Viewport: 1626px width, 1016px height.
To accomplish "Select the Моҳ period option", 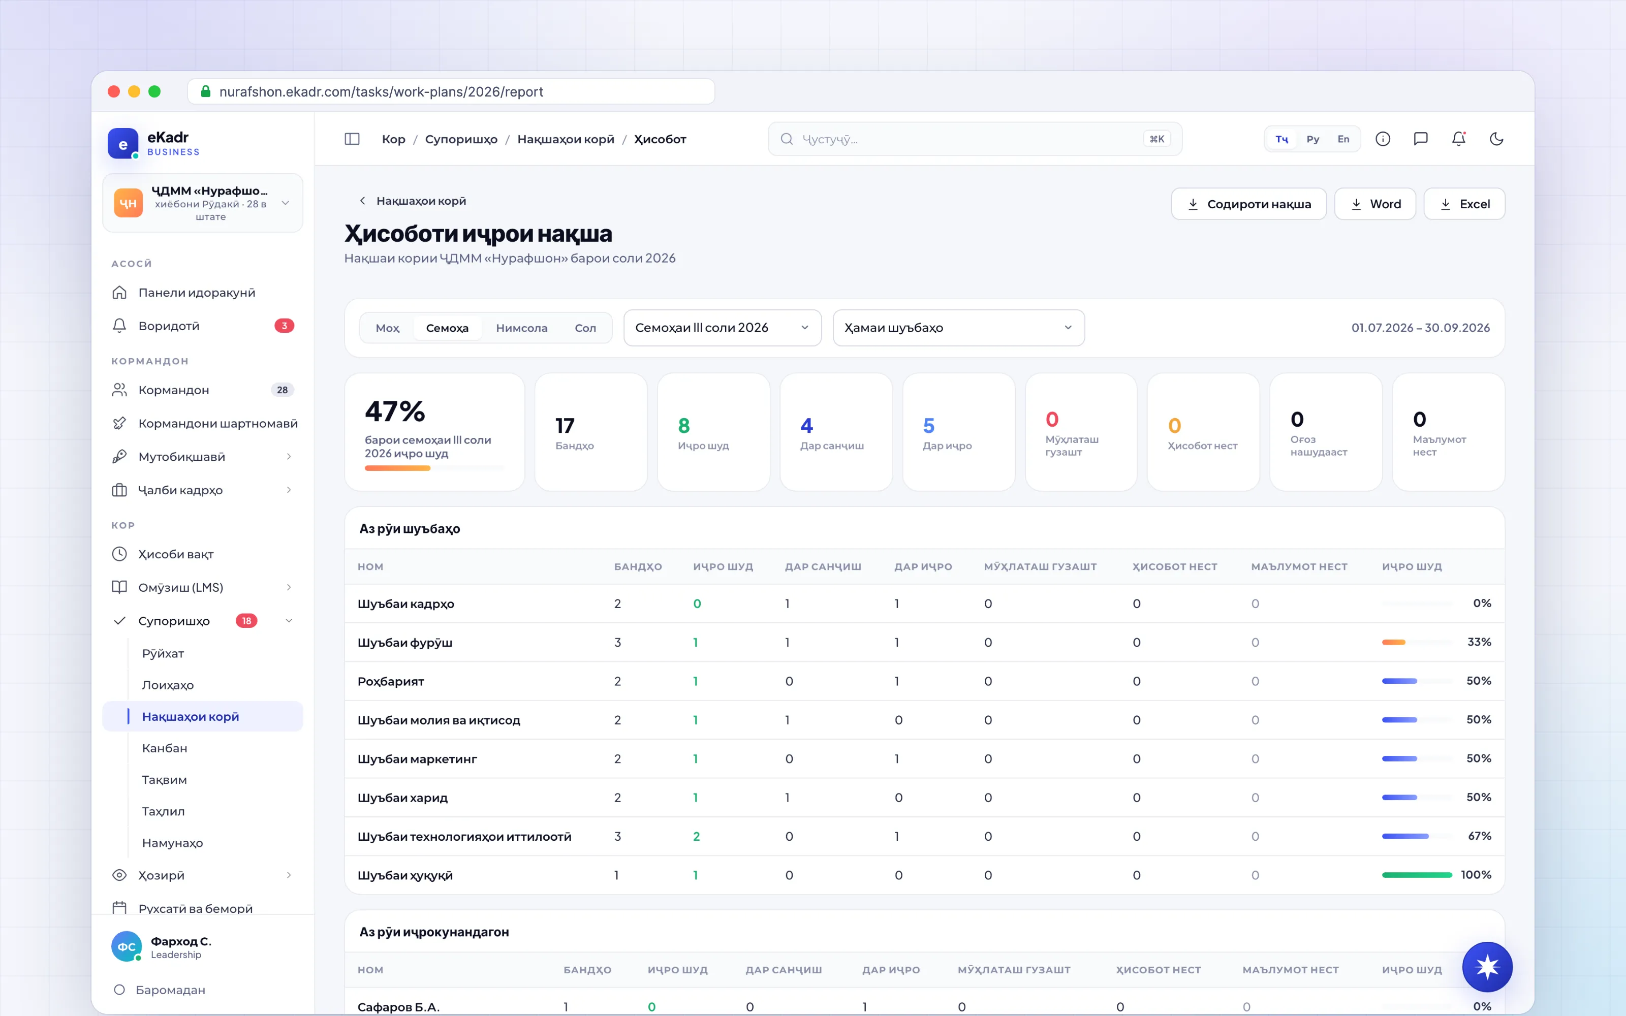I will point(387,328).
